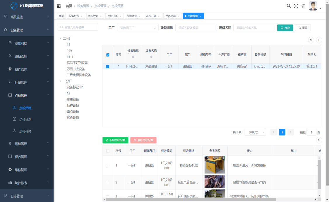Click the green 新增关联标准 button
This screenshot has height=202, width=329.
[x=115, y=140]
